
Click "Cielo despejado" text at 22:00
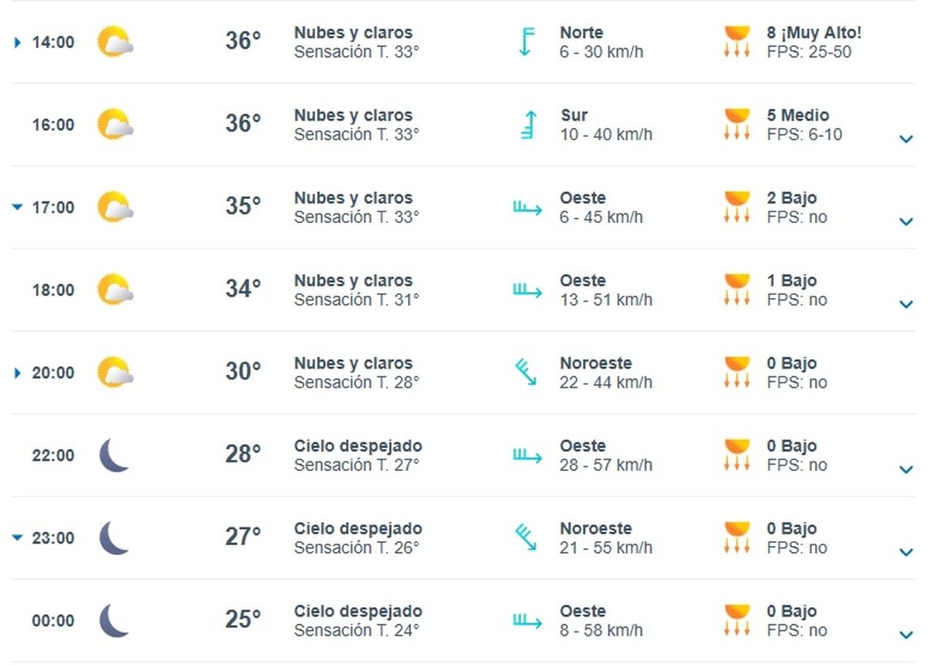point(358,446)
